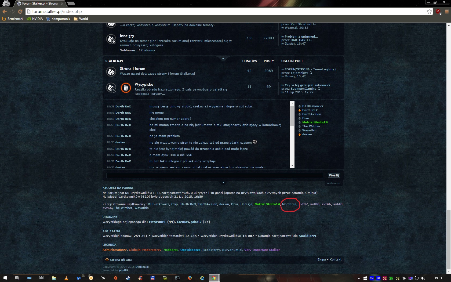Open the Wysypisko trash bin icon

coord(126,88)
